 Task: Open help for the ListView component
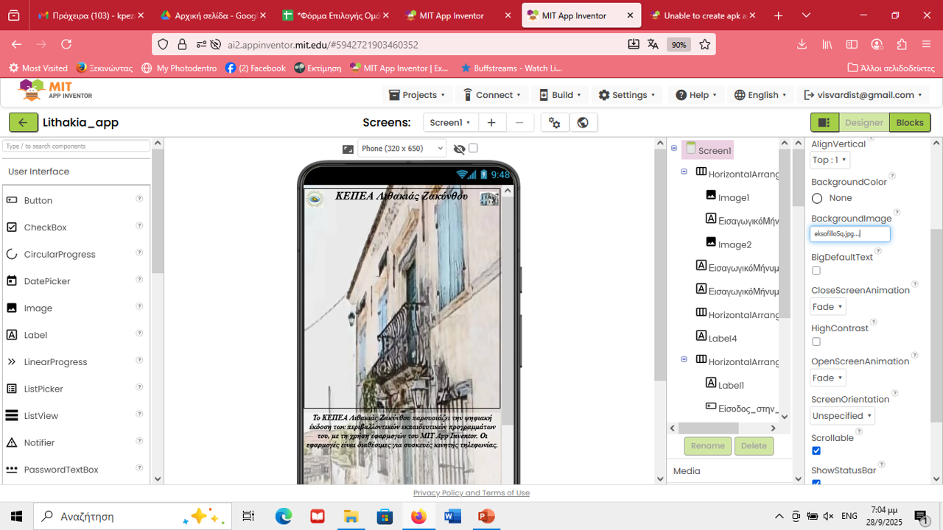139,415
